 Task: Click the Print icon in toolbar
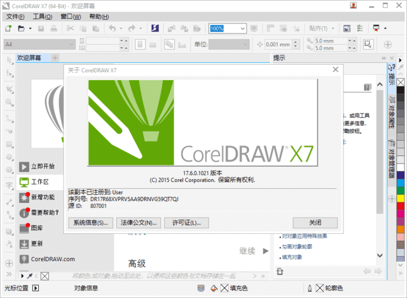pos(53,28)
